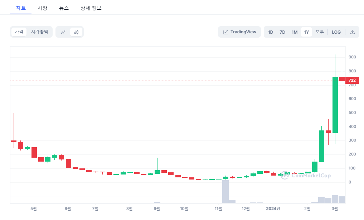Screen dimensions: 364x220
Task: Select the candlestick chart icon
Action: 76,32
